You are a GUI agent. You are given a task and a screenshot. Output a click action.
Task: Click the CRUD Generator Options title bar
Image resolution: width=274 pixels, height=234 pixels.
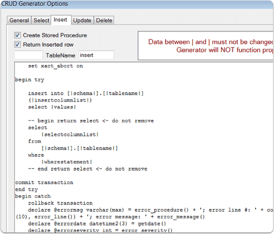point(137,4)
